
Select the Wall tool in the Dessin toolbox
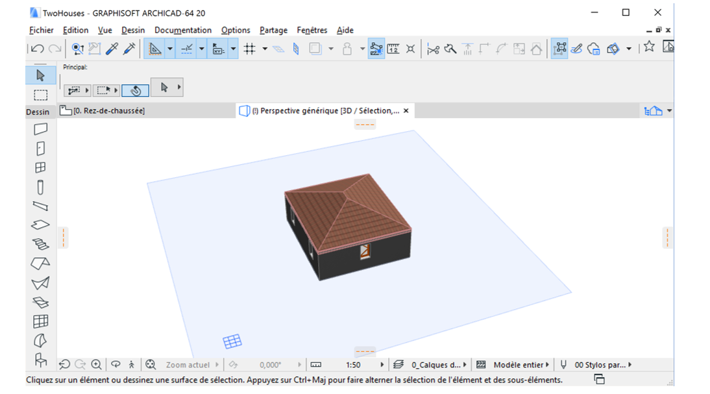click(40, 129)
